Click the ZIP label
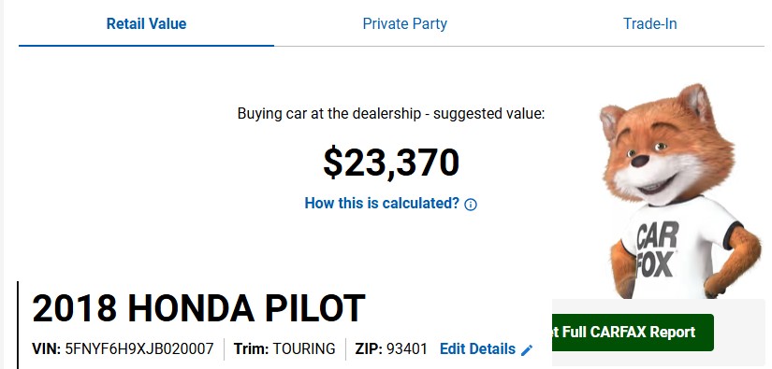772x369 pixels. pyautogui.click(x=369, y=348)
